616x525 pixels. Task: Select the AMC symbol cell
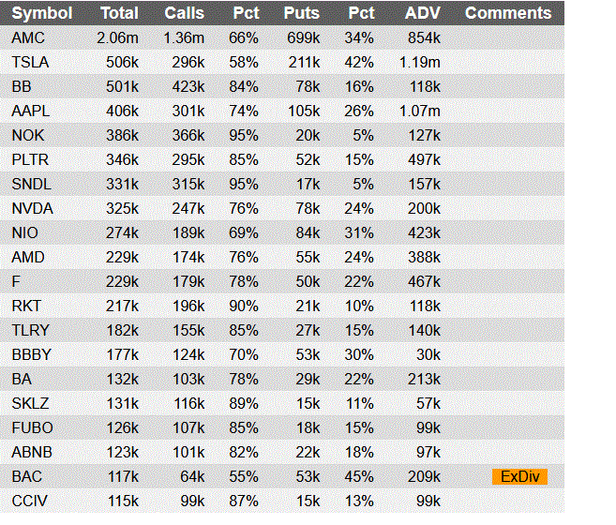click(28, 38)
